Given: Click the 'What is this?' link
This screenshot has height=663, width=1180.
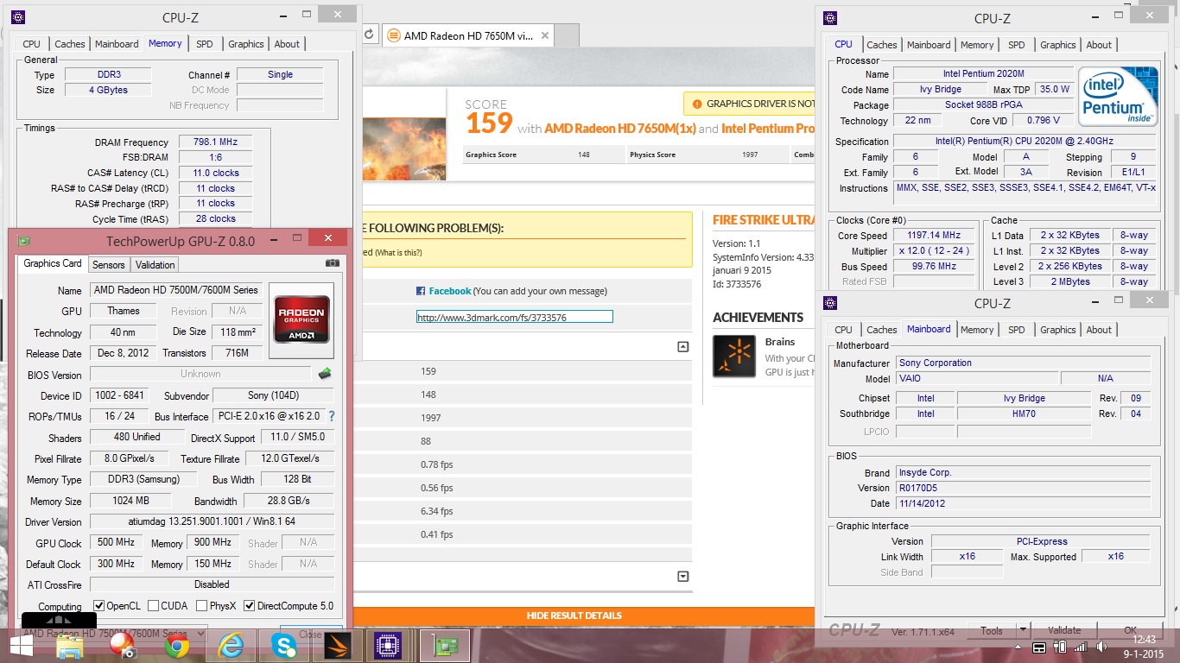Looking at the screenshot, I should click(397, 252).
